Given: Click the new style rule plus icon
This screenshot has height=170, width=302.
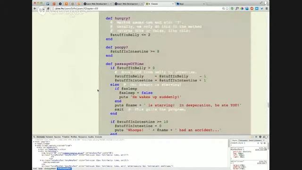Looking at the screenshot, I should (258, 143).
